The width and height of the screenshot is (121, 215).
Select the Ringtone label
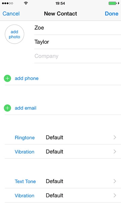tap(25, 137)
